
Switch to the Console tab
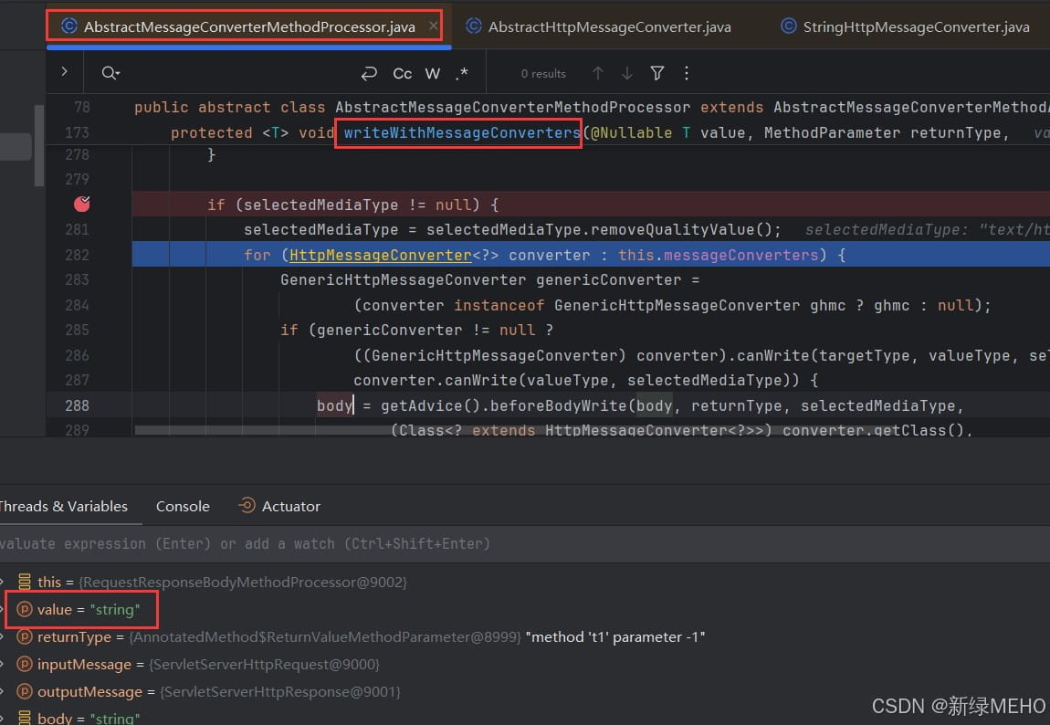183,506
